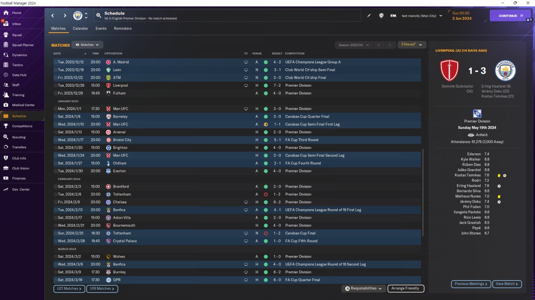
Task: Go to the next season arrow
Action: tap(390, 45)
